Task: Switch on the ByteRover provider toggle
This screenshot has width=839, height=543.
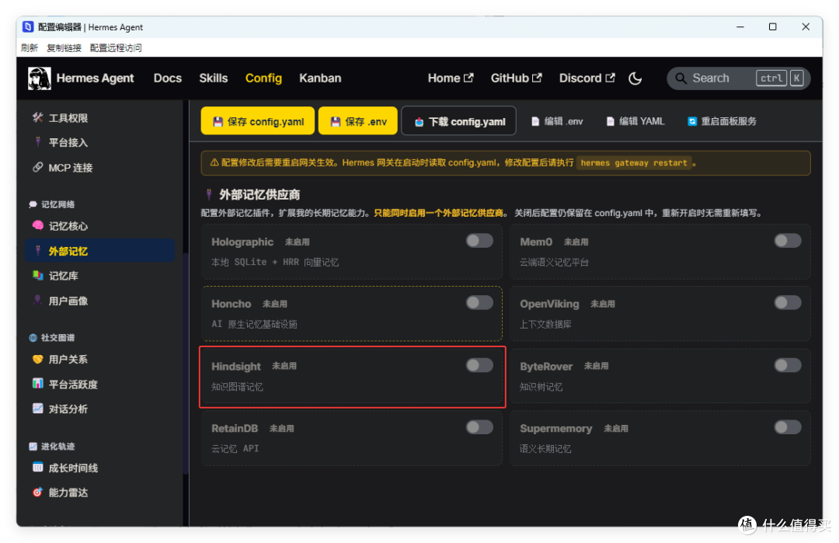Action: pyautogui.click(x=788, y=365)
